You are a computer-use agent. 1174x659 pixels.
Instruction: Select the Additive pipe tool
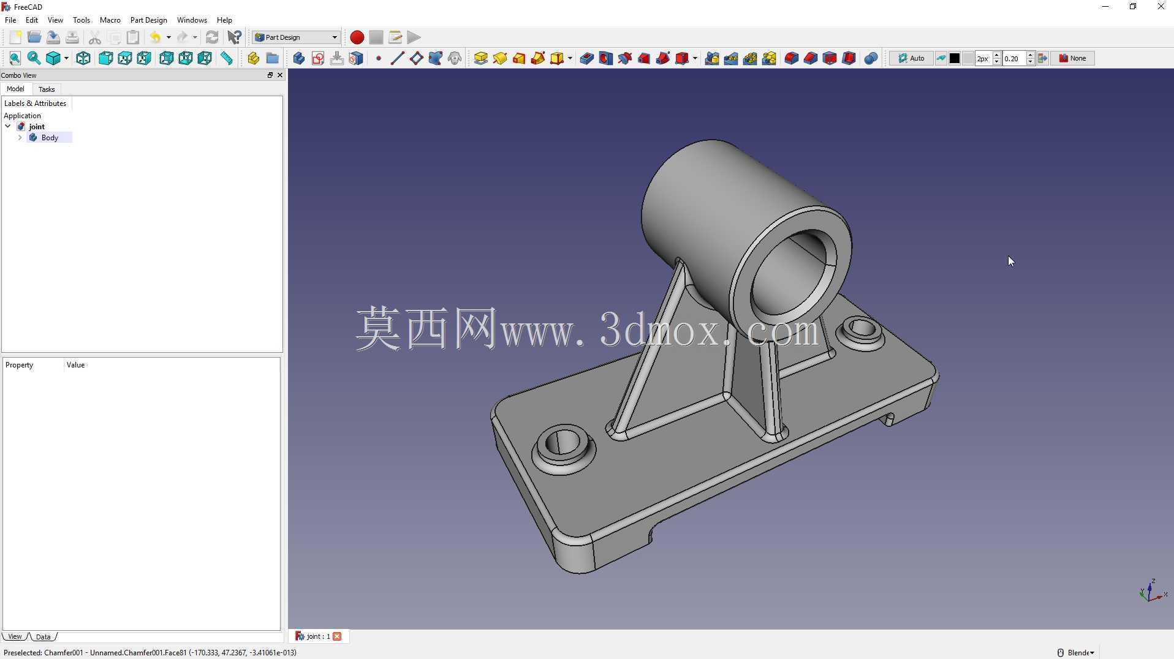[538, 58]
